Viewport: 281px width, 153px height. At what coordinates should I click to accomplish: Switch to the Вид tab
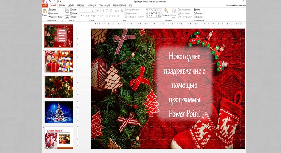coord(130,5)
